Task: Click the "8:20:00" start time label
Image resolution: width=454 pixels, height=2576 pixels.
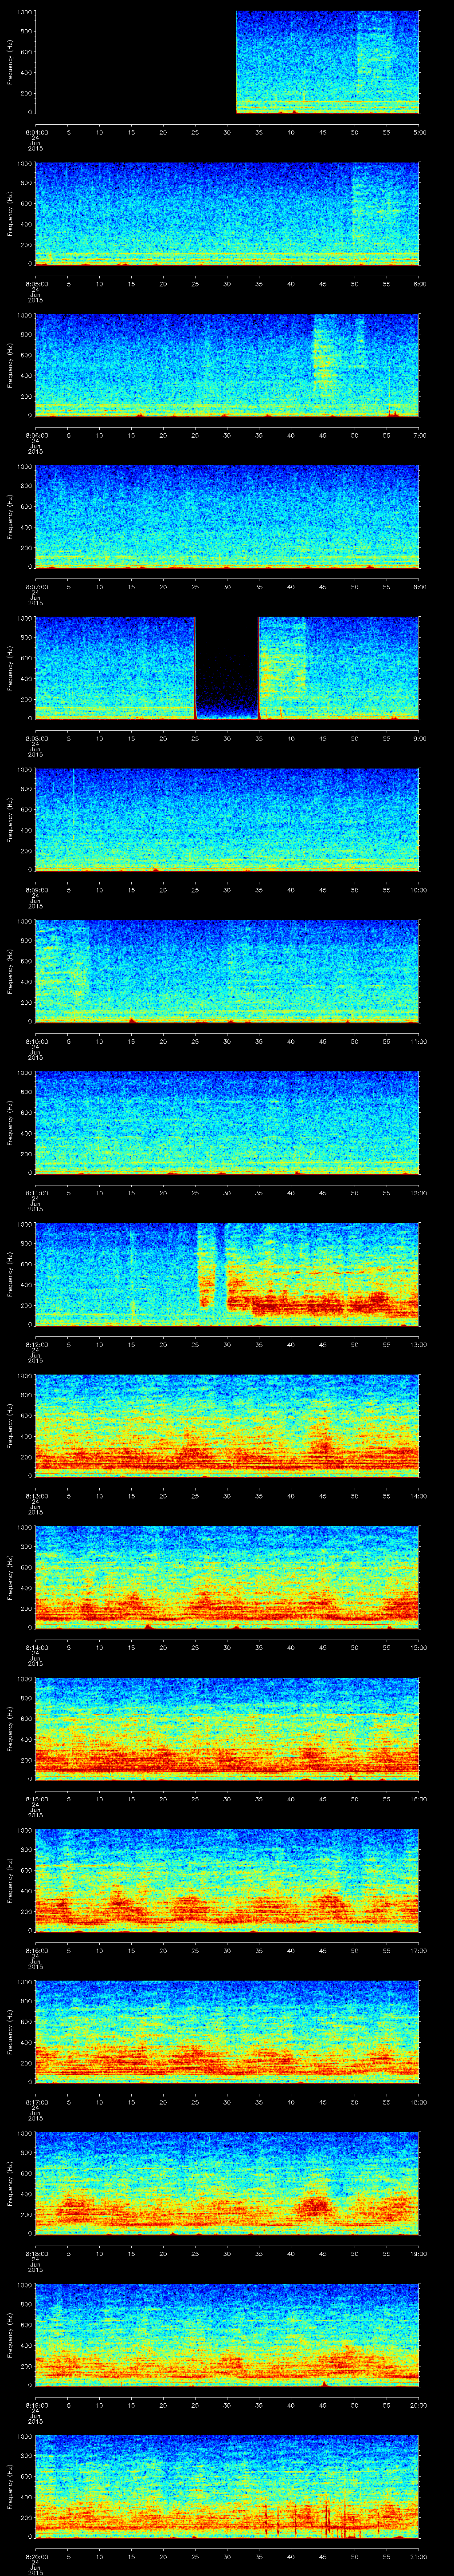Action: (x=36, y=2555)
